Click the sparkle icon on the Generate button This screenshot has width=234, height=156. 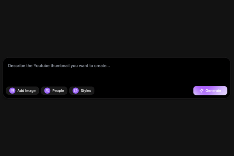coord(202,90)
